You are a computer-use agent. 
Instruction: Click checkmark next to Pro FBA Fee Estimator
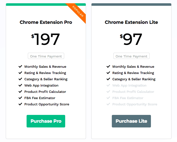(x=20, y=98)
